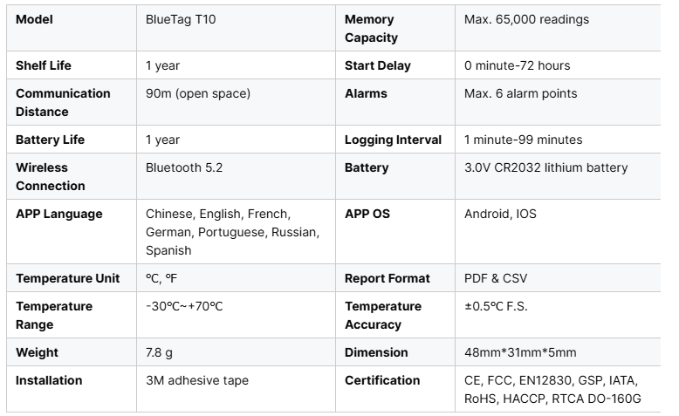Click the BlueTag T10 model value

click(x=181, y=19)
